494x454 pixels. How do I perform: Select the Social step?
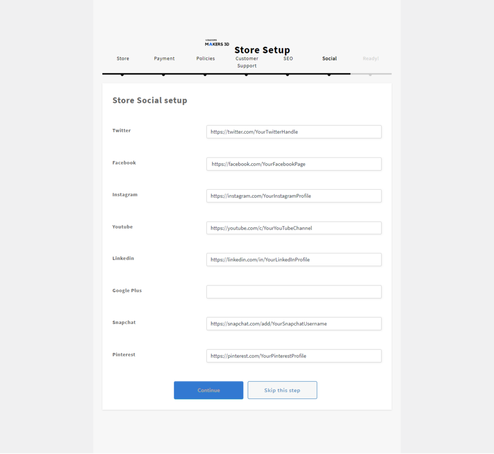pyautogui.click(x=329, y=58)
